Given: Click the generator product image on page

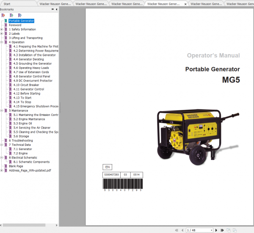Looking at the screenshot, I should click(x=198, y=137).
